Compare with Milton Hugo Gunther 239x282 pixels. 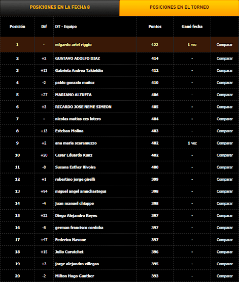224,276
